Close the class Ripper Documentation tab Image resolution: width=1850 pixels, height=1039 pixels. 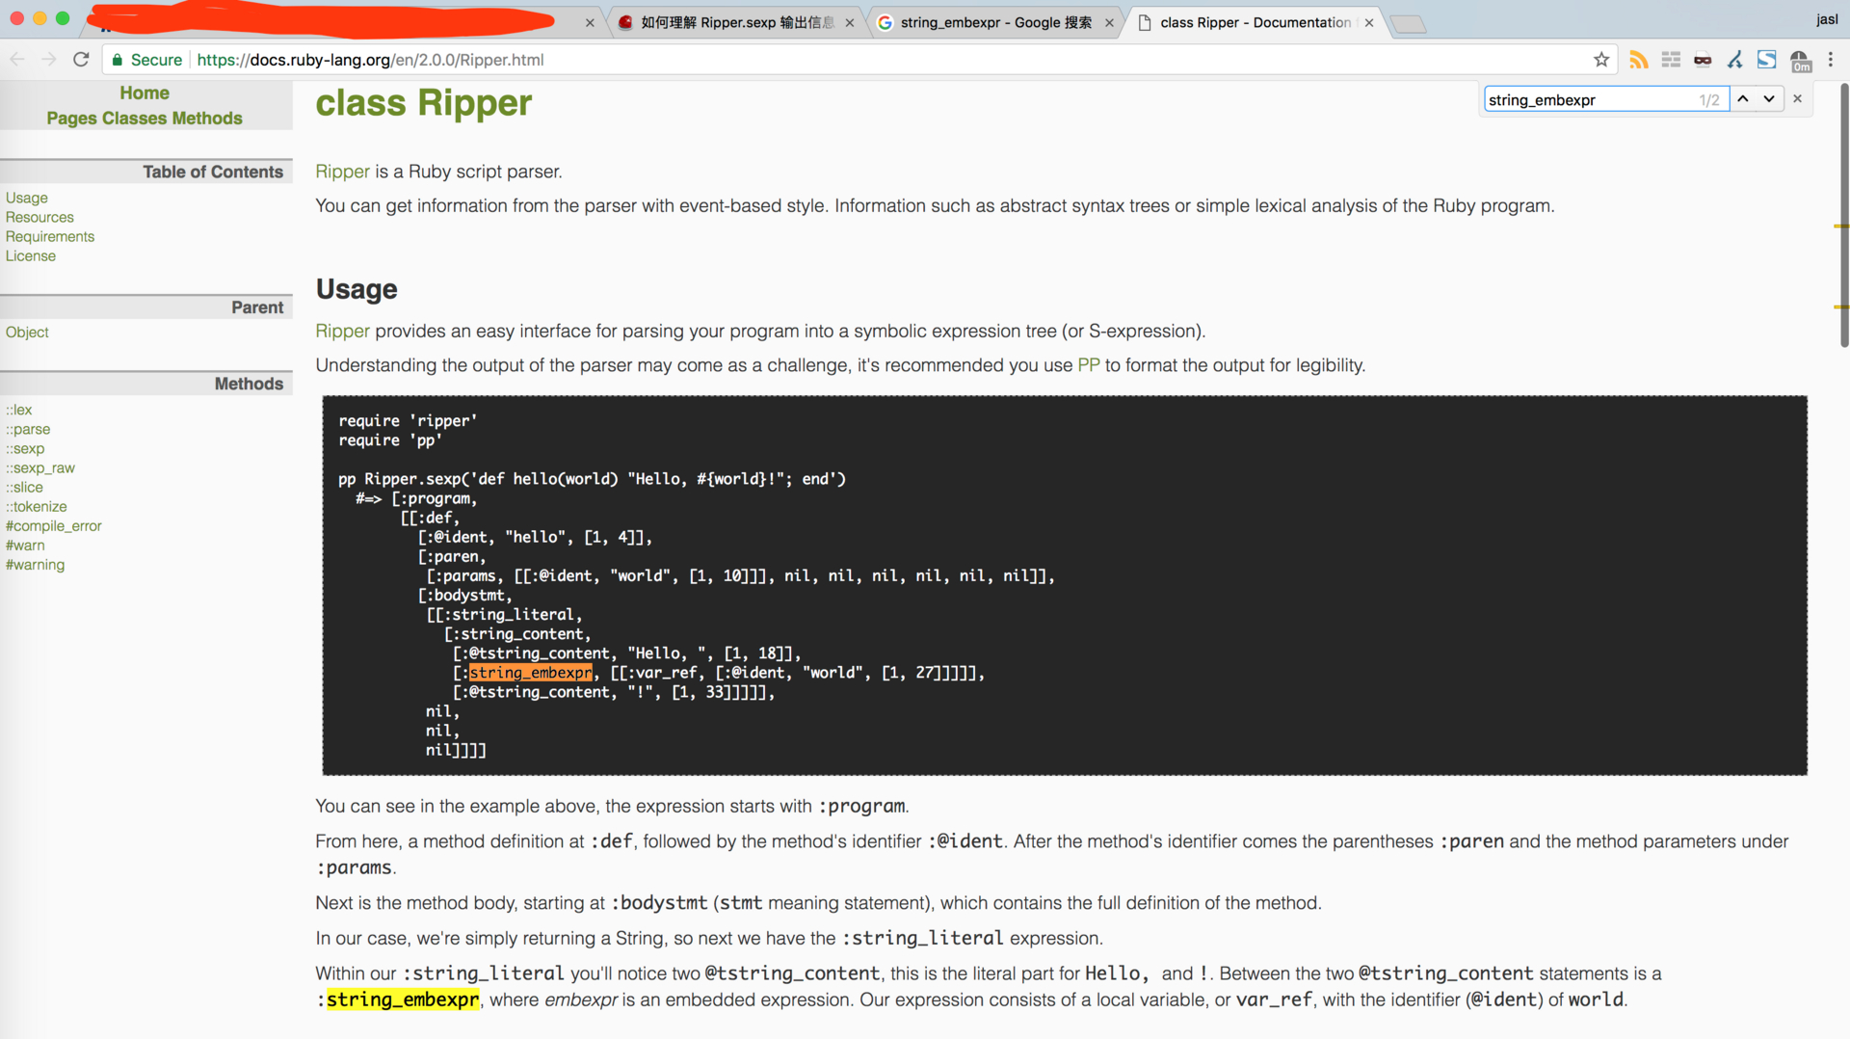pos(1369,22)
